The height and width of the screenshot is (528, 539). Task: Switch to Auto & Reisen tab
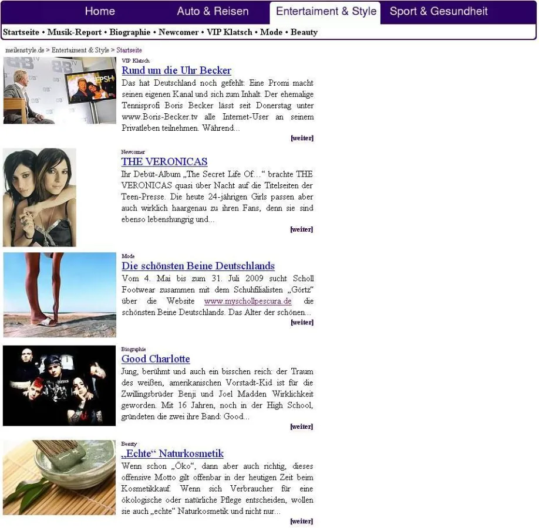point(213,11)
